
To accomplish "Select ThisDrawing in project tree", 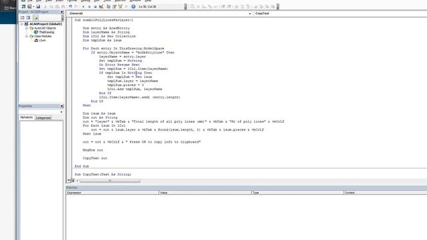I will coord(47,32).
